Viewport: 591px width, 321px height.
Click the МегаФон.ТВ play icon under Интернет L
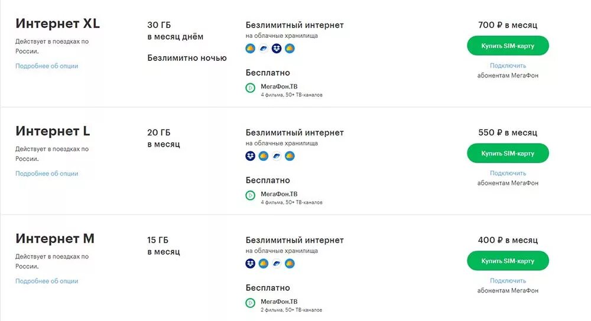(250, 196)
